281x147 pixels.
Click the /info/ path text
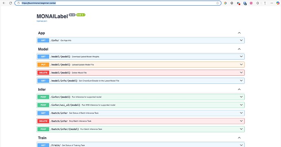(55, 40)
